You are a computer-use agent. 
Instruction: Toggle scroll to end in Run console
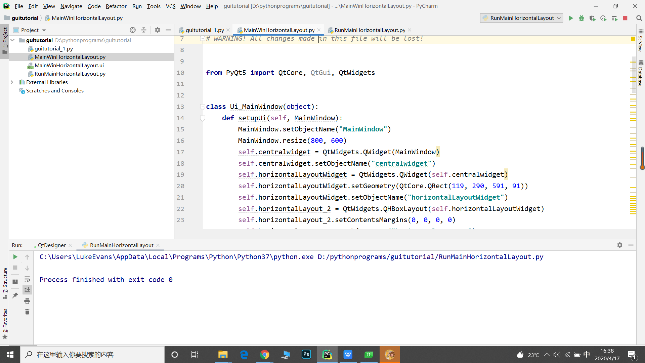[x=27, y=290]
